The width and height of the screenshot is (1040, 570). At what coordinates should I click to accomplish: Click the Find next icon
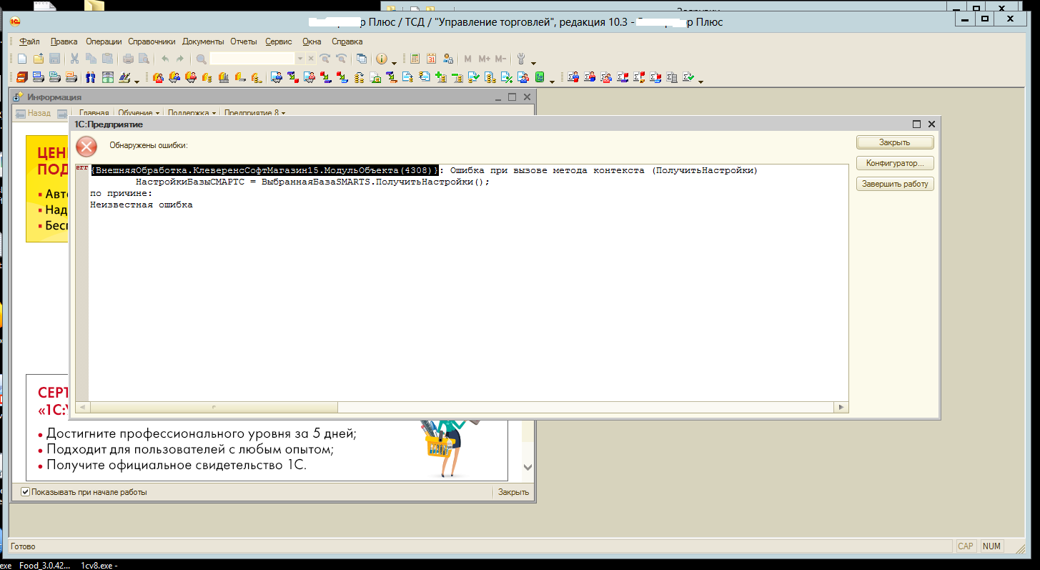pyautogui.click(x=325, y=59)
